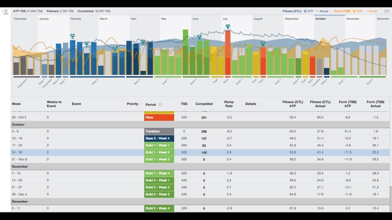Open Period dropdown for Build 1 - Week 2
The image size is (392, 220).
(159, 152)
